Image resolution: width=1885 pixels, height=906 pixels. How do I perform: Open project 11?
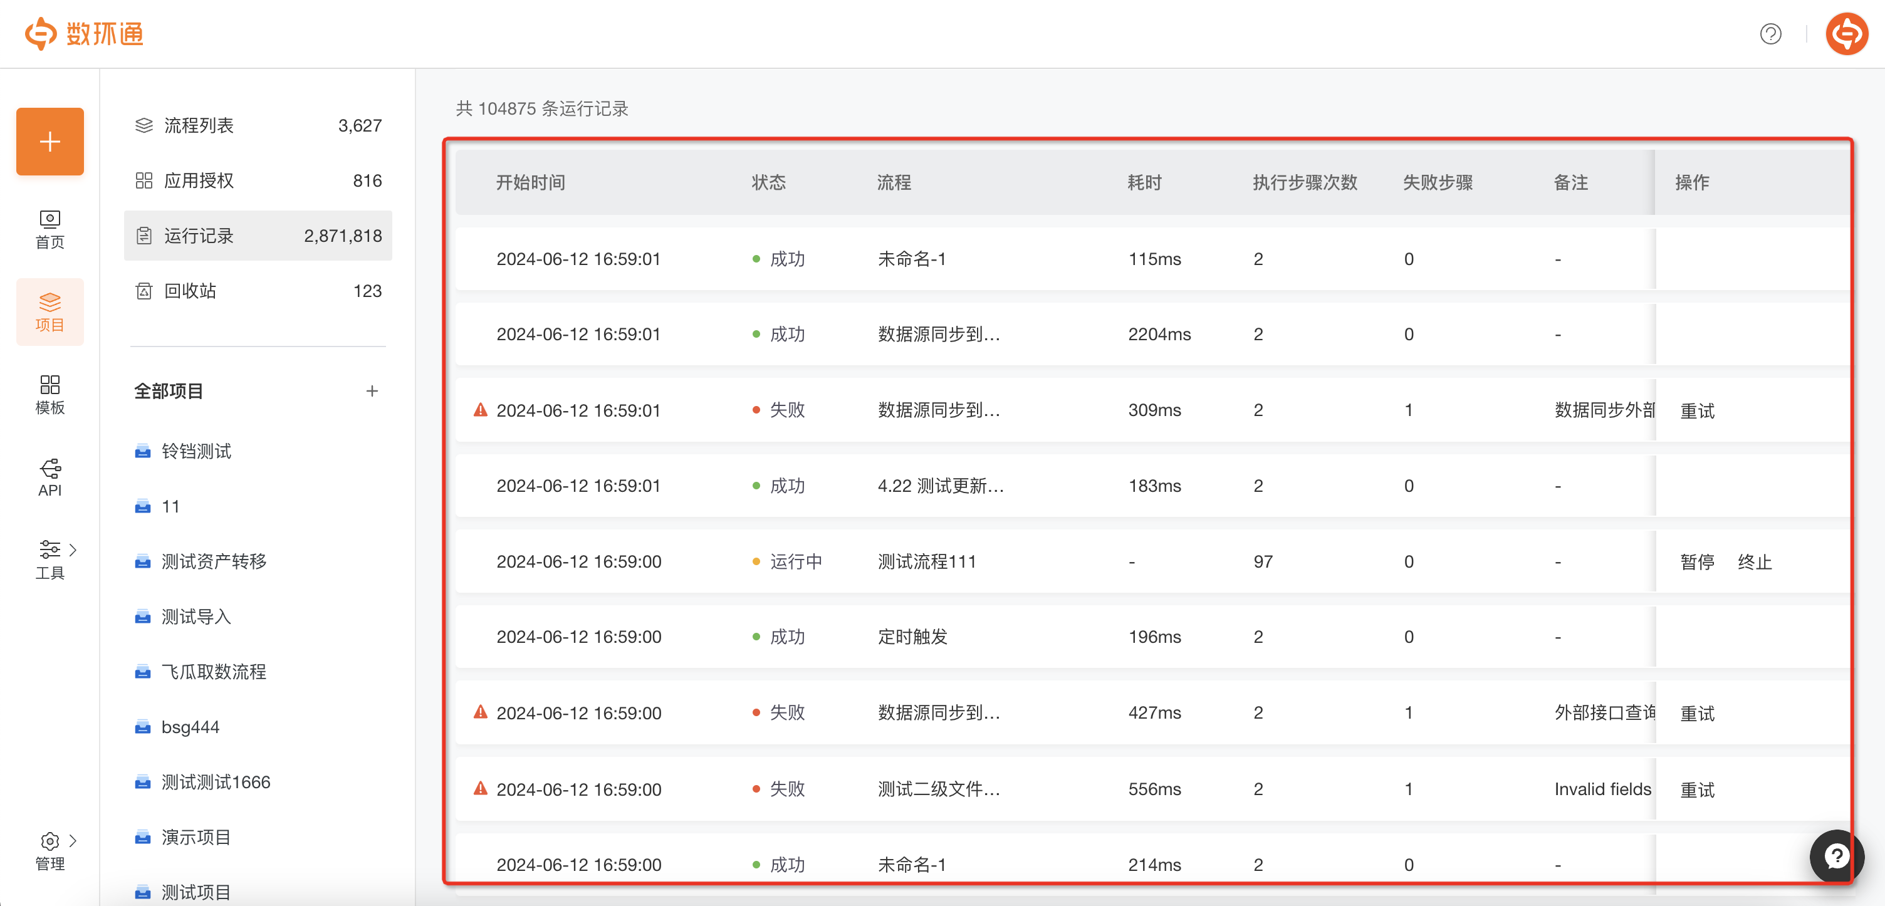(x=157, y=506)
